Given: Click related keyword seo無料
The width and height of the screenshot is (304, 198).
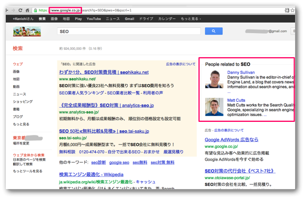Looking at the screenshot, I should 140,162.
